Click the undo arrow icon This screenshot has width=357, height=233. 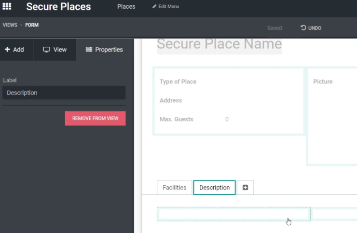tap(303, 28)
